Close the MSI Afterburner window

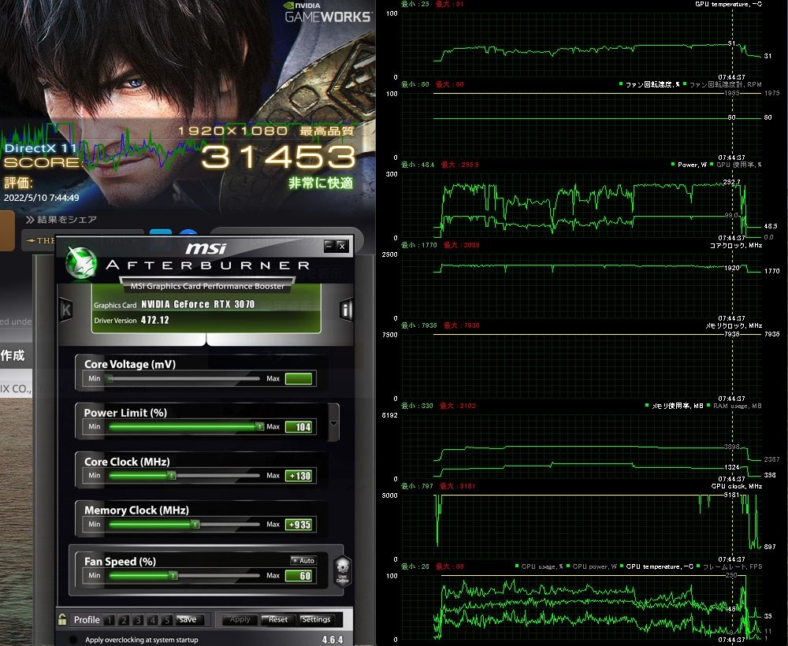(x=342, y=246)
